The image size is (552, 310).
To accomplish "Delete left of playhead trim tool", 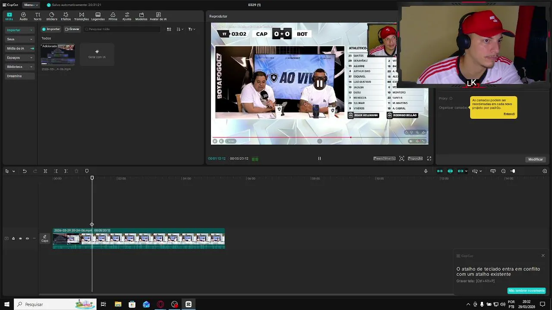I will (56, 171).
